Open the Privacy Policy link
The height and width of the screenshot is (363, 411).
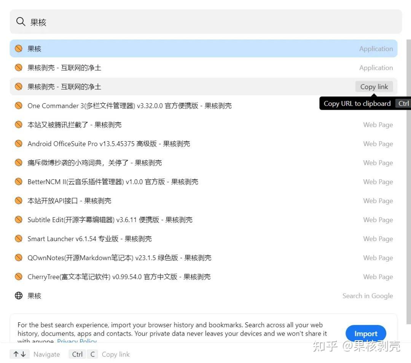tap(77, 341)
